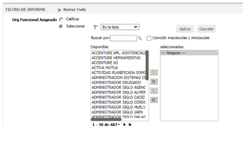Click the vertical scrollbar of Disponible list

[x=147, y=65]
